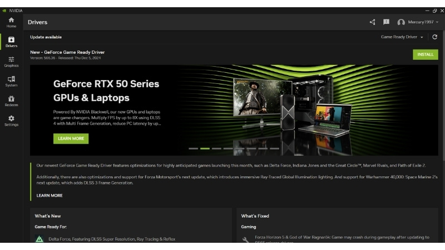This screenshot has width=445, height=250.
Task: Open the Graphics settings section
Action: click(x=11, y=62)
